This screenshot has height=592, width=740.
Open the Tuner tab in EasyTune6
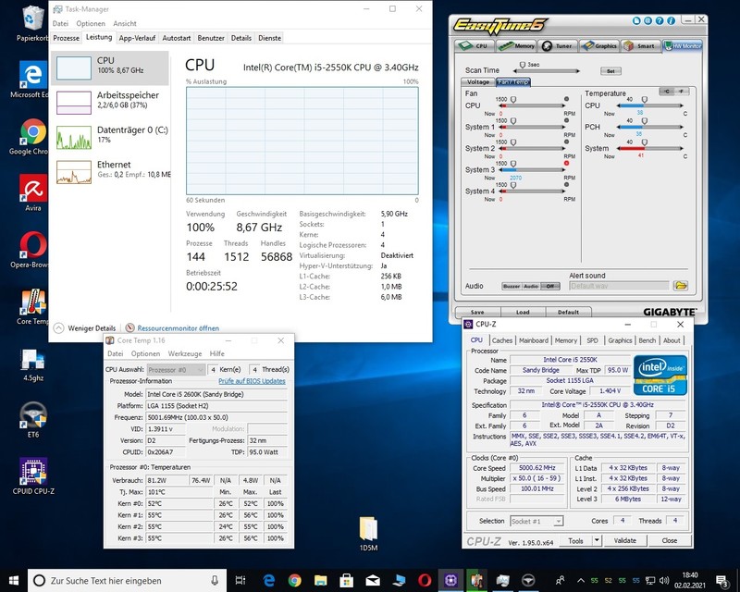coord(558,46)
